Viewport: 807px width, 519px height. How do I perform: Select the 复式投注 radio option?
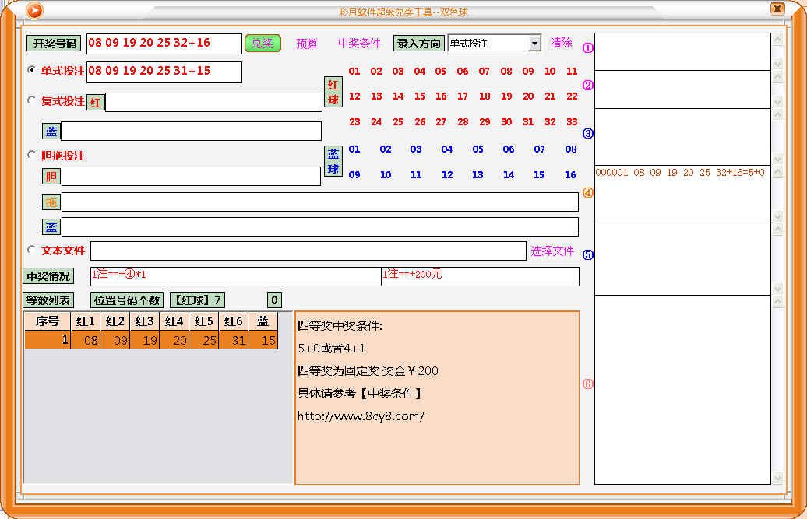31,100
